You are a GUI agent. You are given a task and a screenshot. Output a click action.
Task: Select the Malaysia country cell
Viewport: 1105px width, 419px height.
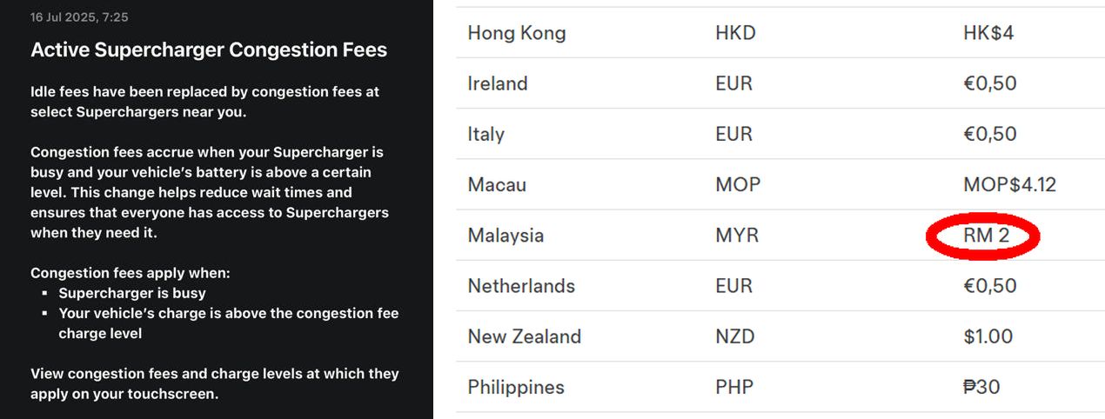pos(506,236)
